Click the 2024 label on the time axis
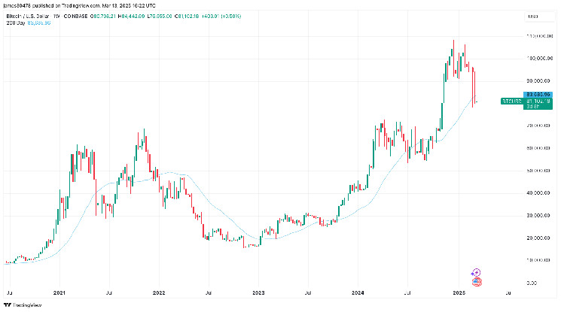Screen dimensions: 561x312 (x=358, y=293)
